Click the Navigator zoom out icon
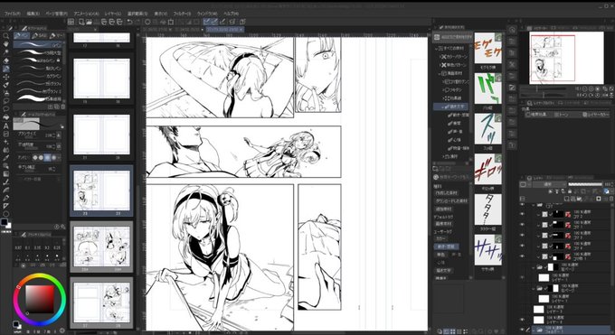615x335 pixels. pyautogui.click(x=585, y=88)
